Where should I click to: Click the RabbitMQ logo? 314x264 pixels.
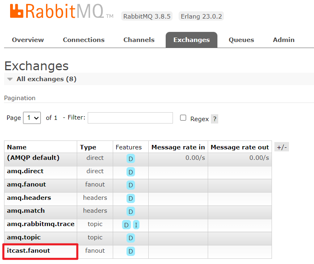click(61, 11)
